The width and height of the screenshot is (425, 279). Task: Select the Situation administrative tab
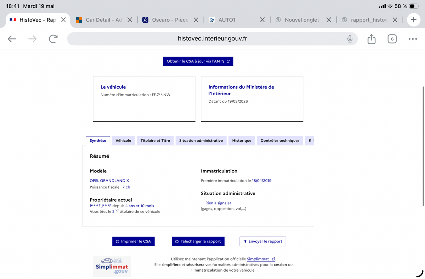click(201, 141)
